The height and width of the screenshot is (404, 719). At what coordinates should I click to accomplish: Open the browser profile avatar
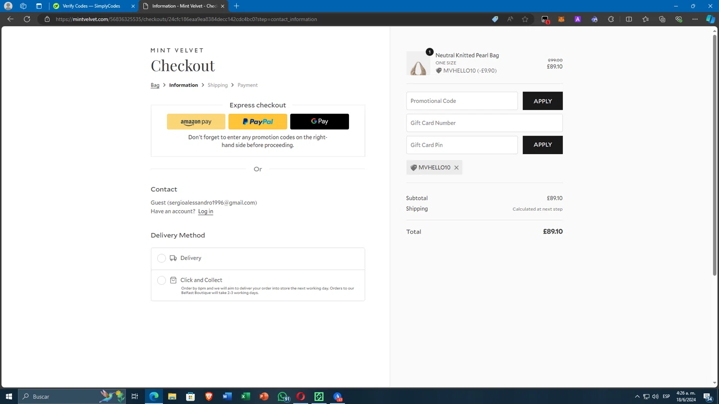click(x=8, y=6)
